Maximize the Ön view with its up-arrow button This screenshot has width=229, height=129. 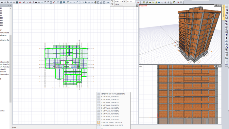[x=220, y=66]
